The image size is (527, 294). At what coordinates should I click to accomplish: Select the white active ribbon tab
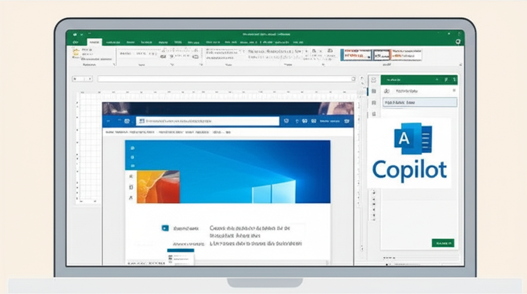pos(95,42)
